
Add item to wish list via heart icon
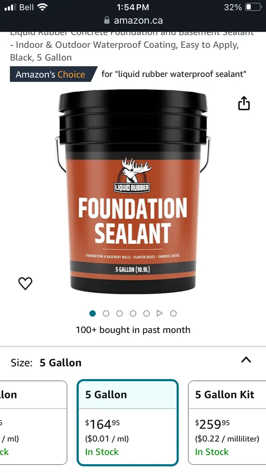(25, 283)
